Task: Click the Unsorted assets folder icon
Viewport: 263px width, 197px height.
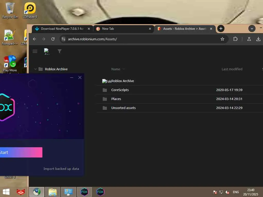Action: 105,108
